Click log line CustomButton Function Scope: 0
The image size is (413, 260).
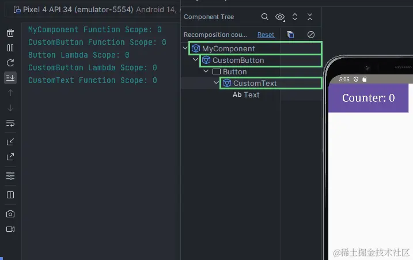pos(97,42)
